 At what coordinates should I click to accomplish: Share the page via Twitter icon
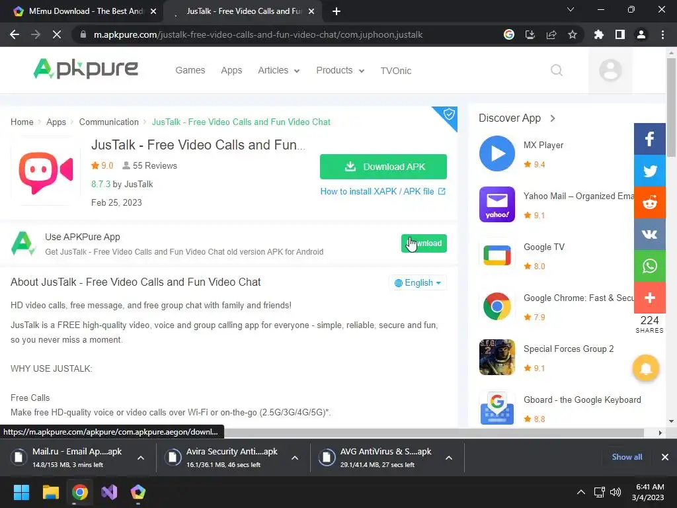pos(649,171)
